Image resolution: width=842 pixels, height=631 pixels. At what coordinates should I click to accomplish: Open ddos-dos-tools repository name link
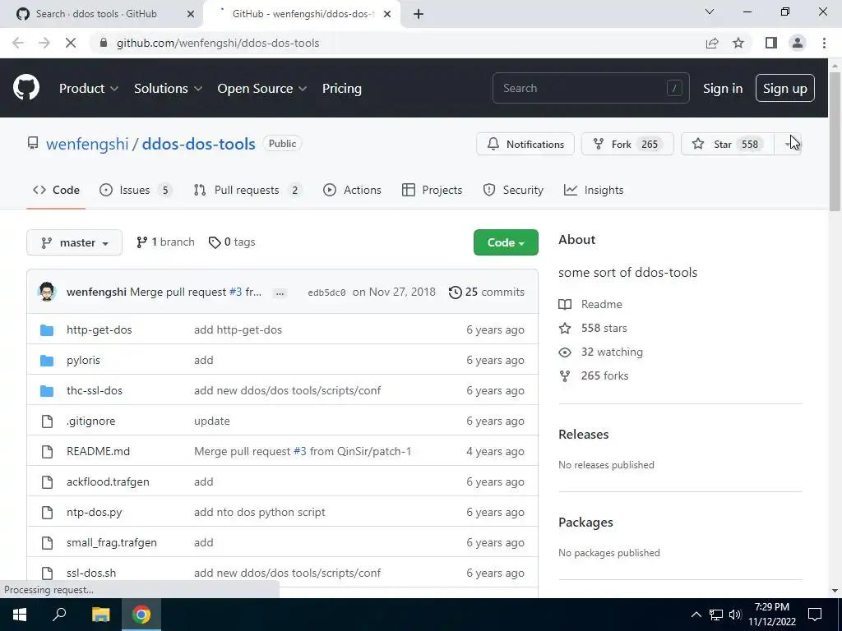(199, 144)
